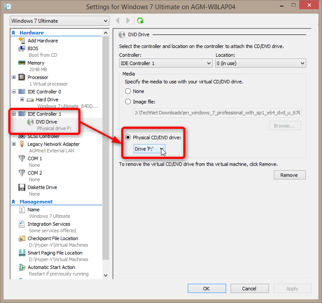Choose the Image file radio option
This screenshot has height=303, width=322.
tap(128, 102)
